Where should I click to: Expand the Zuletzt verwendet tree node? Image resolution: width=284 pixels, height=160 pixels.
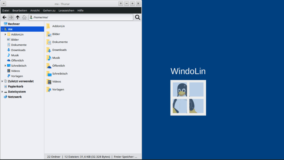[x=2, y=81]
